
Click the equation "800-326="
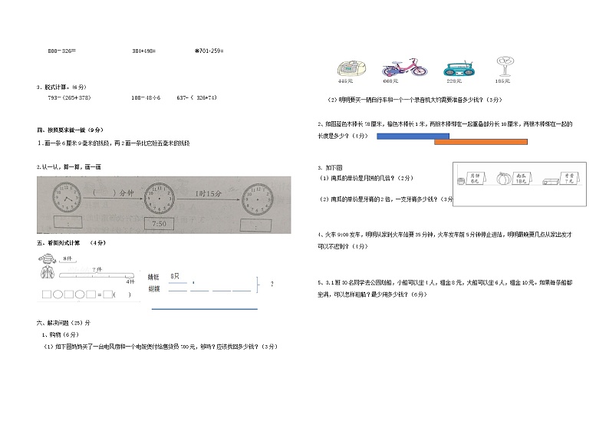click(x=62, y=51)
